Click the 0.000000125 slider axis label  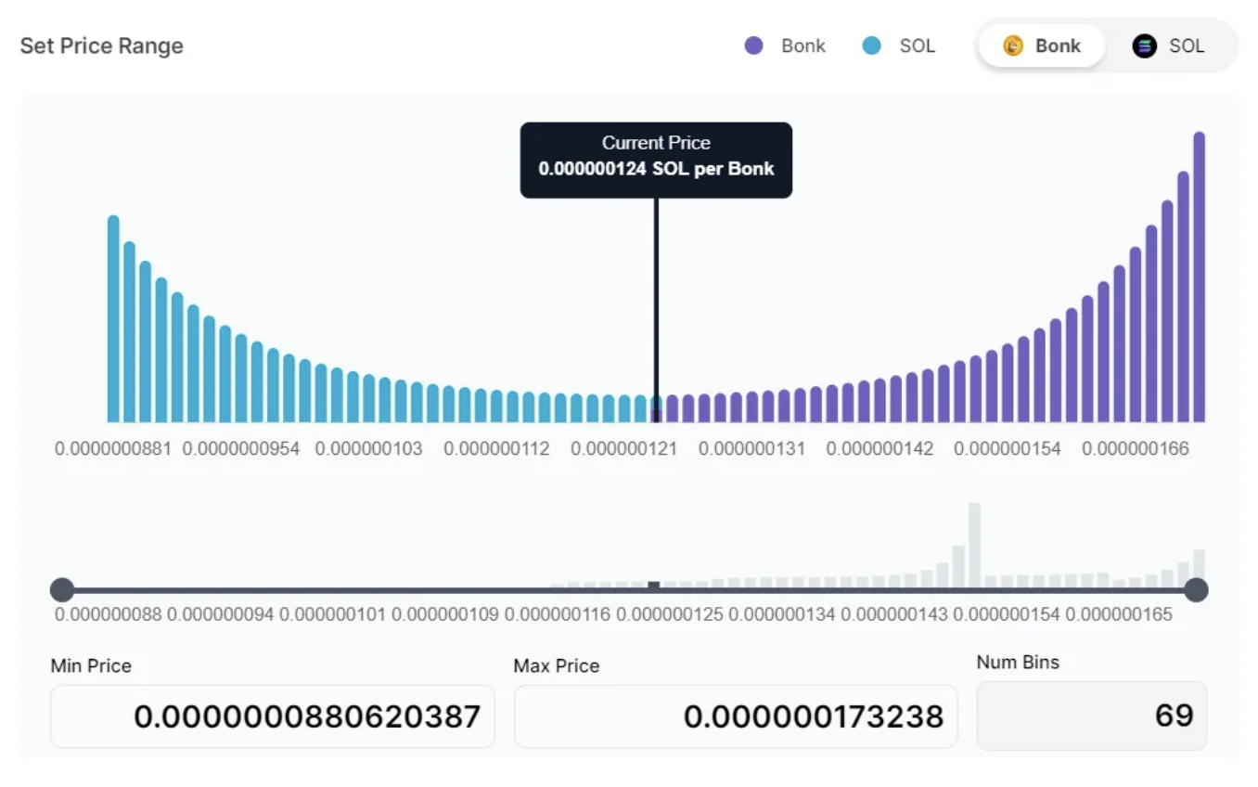670,614
